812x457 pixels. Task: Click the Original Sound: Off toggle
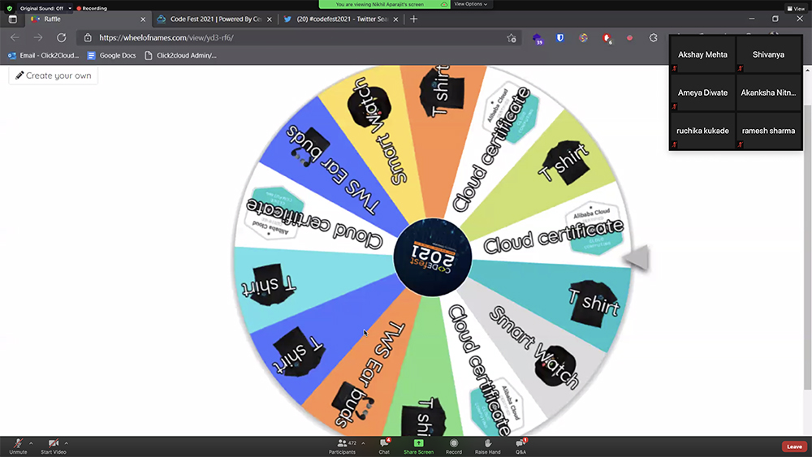coord(41,8)
